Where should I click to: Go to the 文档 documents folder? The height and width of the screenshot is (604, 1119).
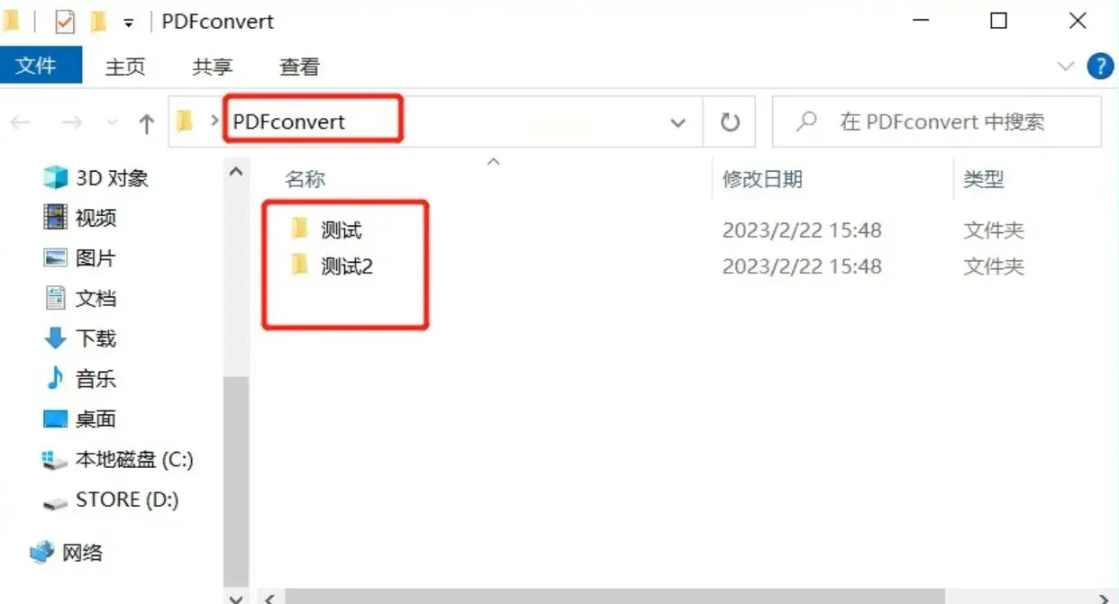click(x=80, y=298)
